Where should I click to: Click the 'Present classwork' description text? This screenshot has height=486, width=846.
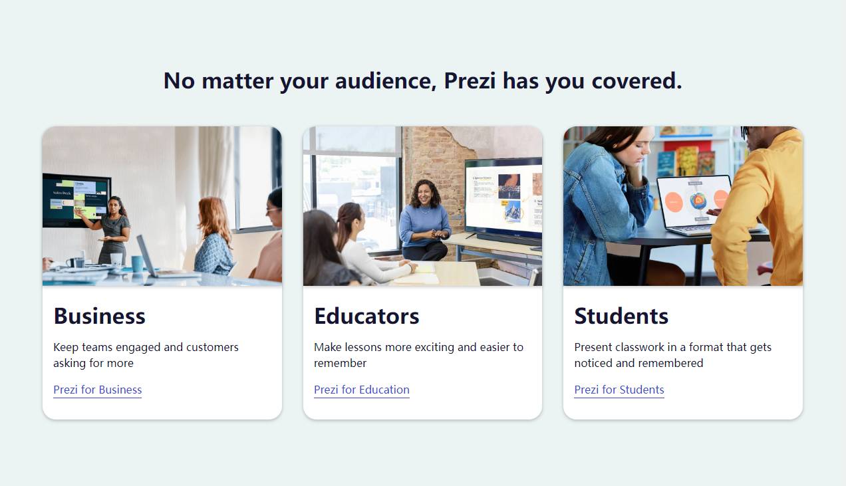coord(672,355)
